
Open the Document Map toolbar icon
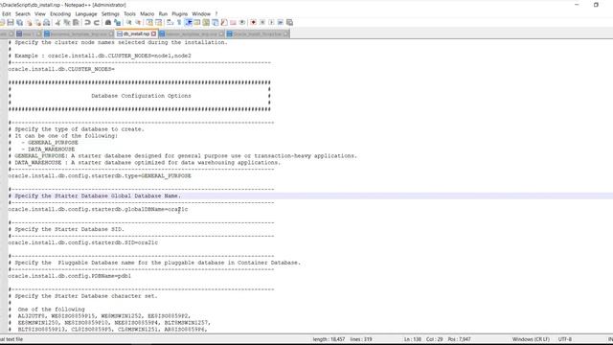pyautogui.click(x=206, y=22)
